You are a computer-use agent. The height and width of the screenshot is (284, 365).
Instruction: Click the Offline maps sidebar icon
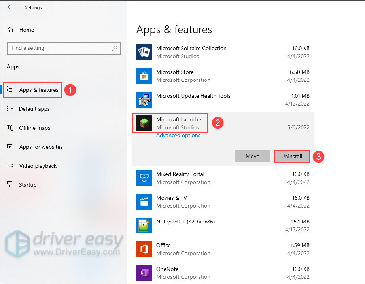pos(10,128)
